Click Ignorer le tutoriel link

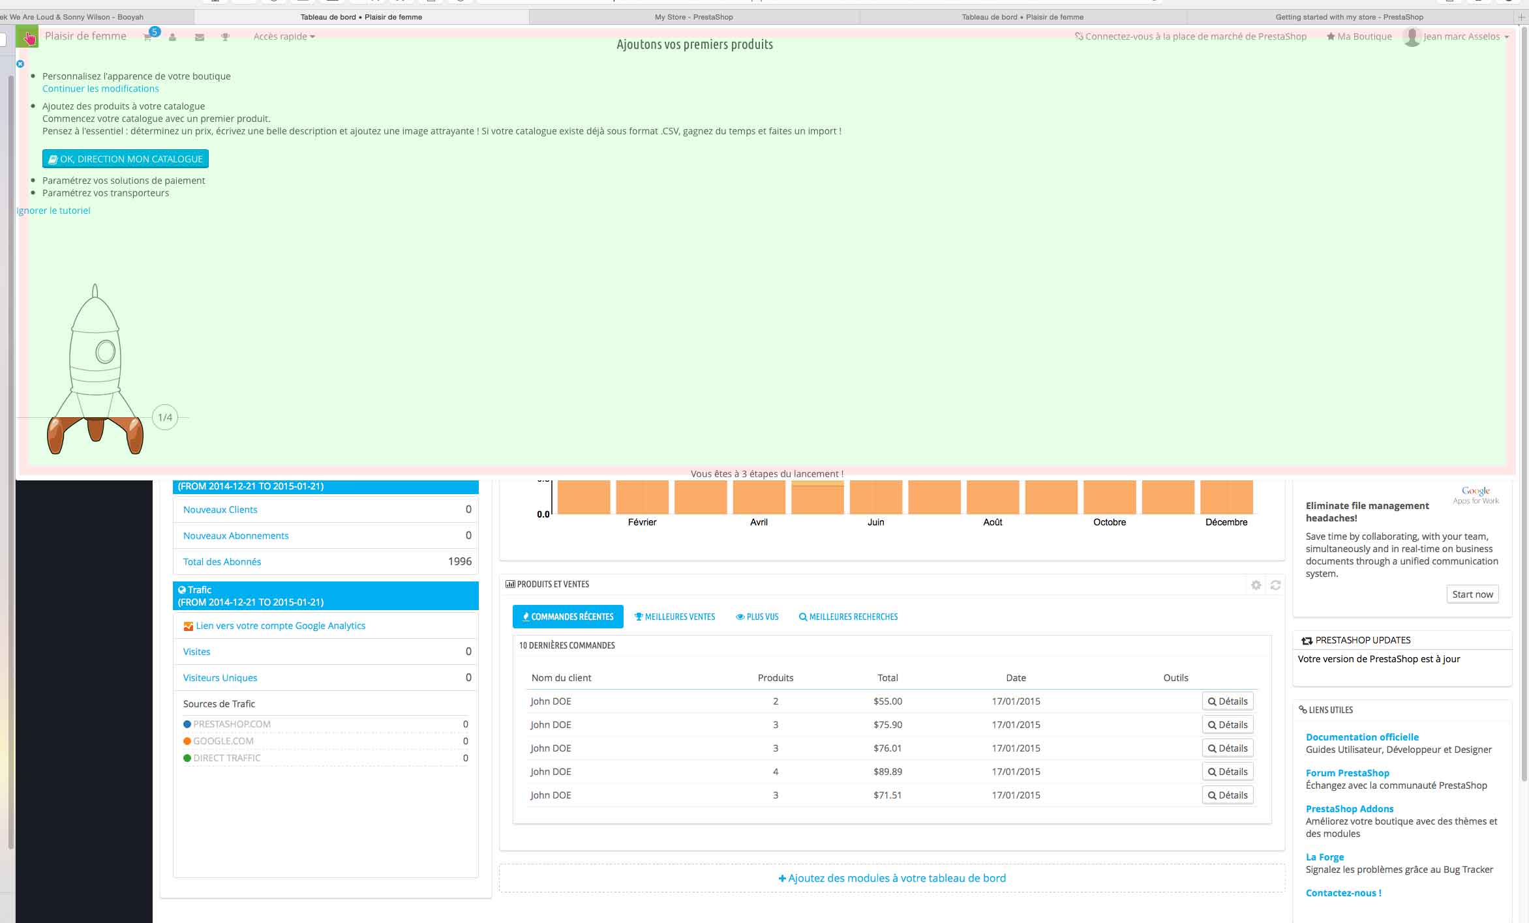pyautogui.click(x=53, y=211)
